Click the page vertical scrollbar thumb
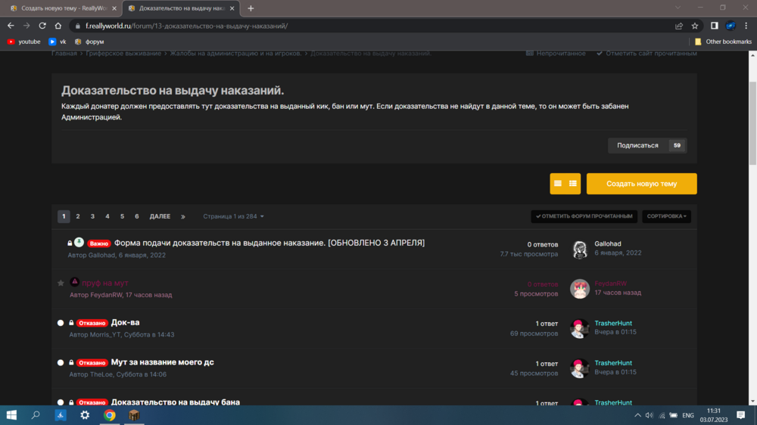Screen dimensions: 757x425 point(752,123)
